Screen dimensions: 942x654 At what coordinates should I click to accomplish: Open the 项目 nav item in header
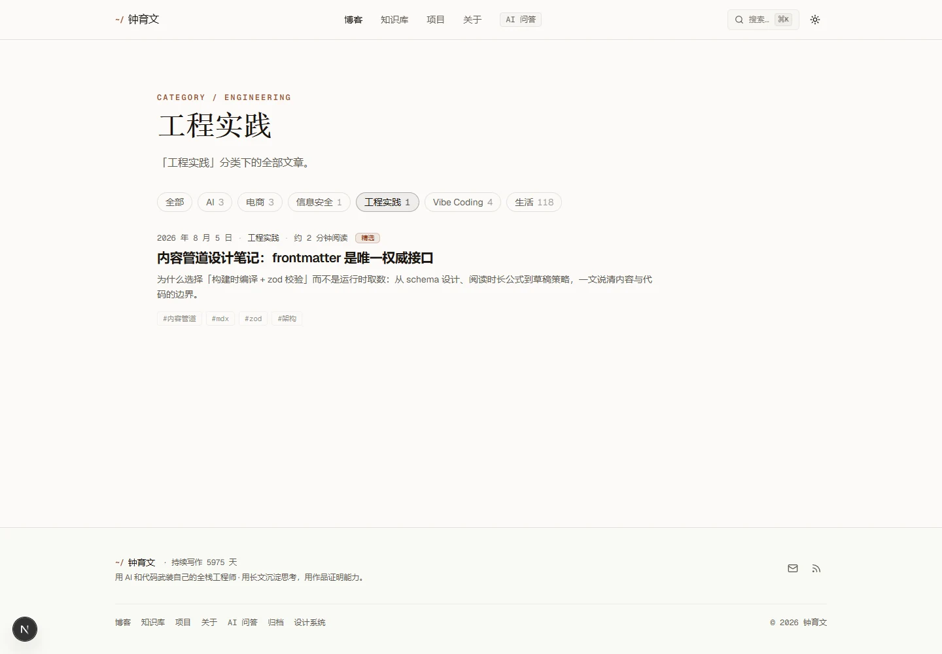pos(436,20)
